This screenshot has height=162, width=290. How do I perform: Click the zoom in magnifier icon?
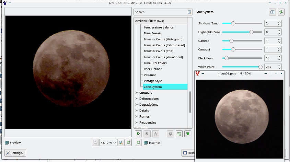pos(121,143)
